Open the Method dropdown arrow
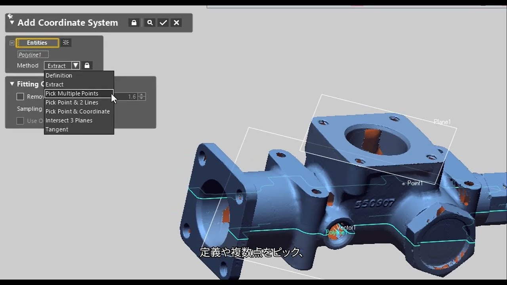The height and width of the screenshot is (285, 507). [76, 66]
